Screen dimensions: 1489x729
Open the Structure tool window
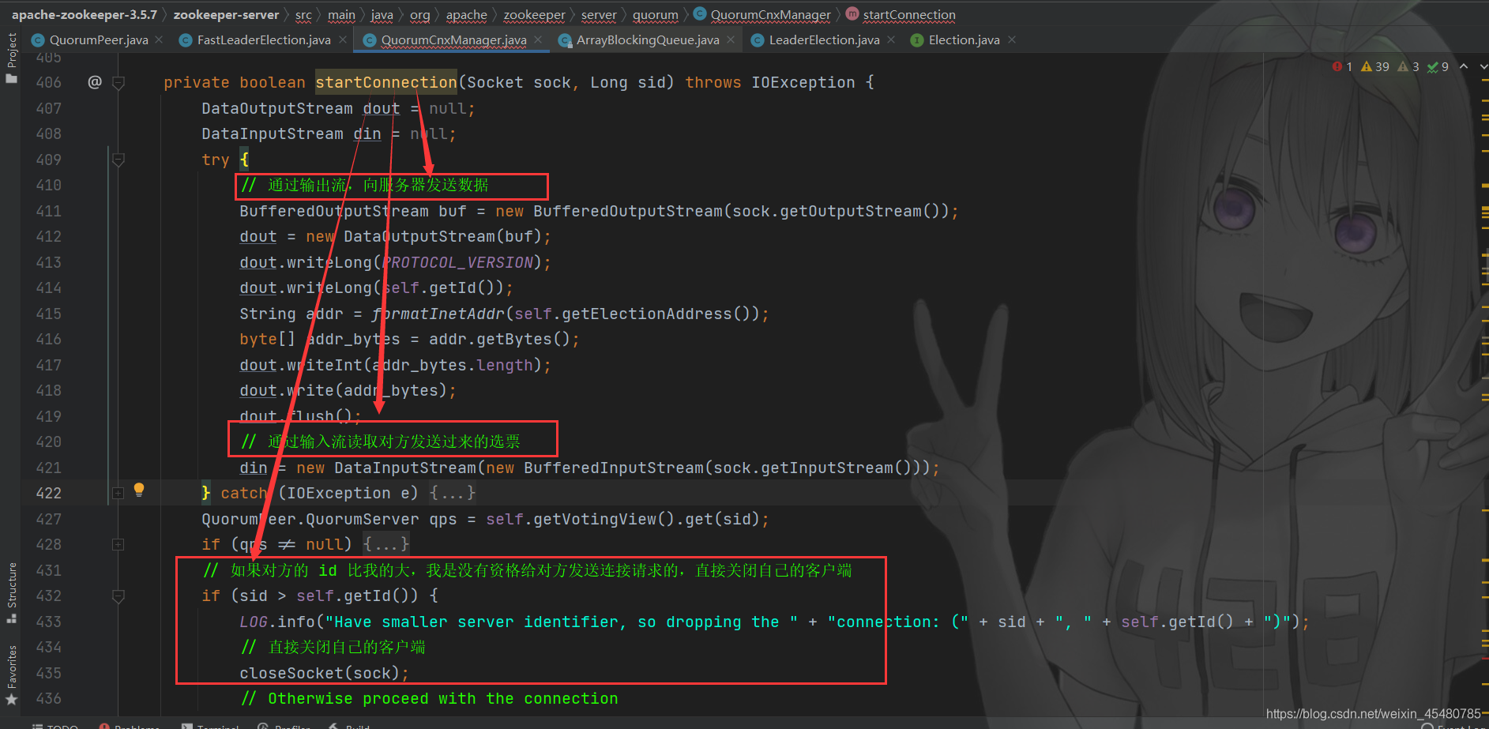[x=11, y=592]
